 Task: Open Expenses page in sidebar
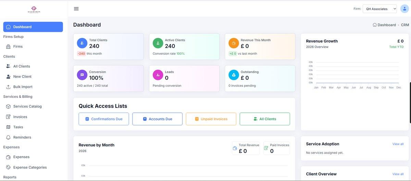point(21,157)
